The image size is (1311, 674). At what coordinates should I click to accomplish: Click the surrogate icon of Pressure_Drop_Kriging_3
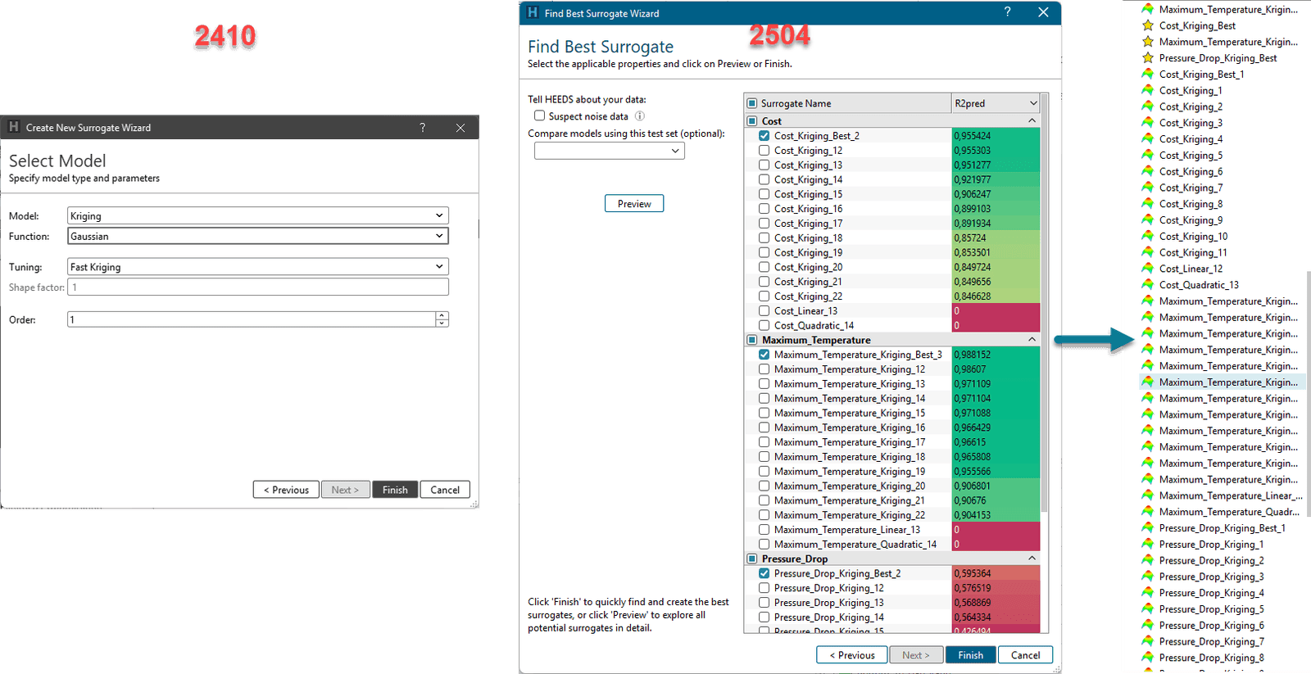[x=1148, y=577]
